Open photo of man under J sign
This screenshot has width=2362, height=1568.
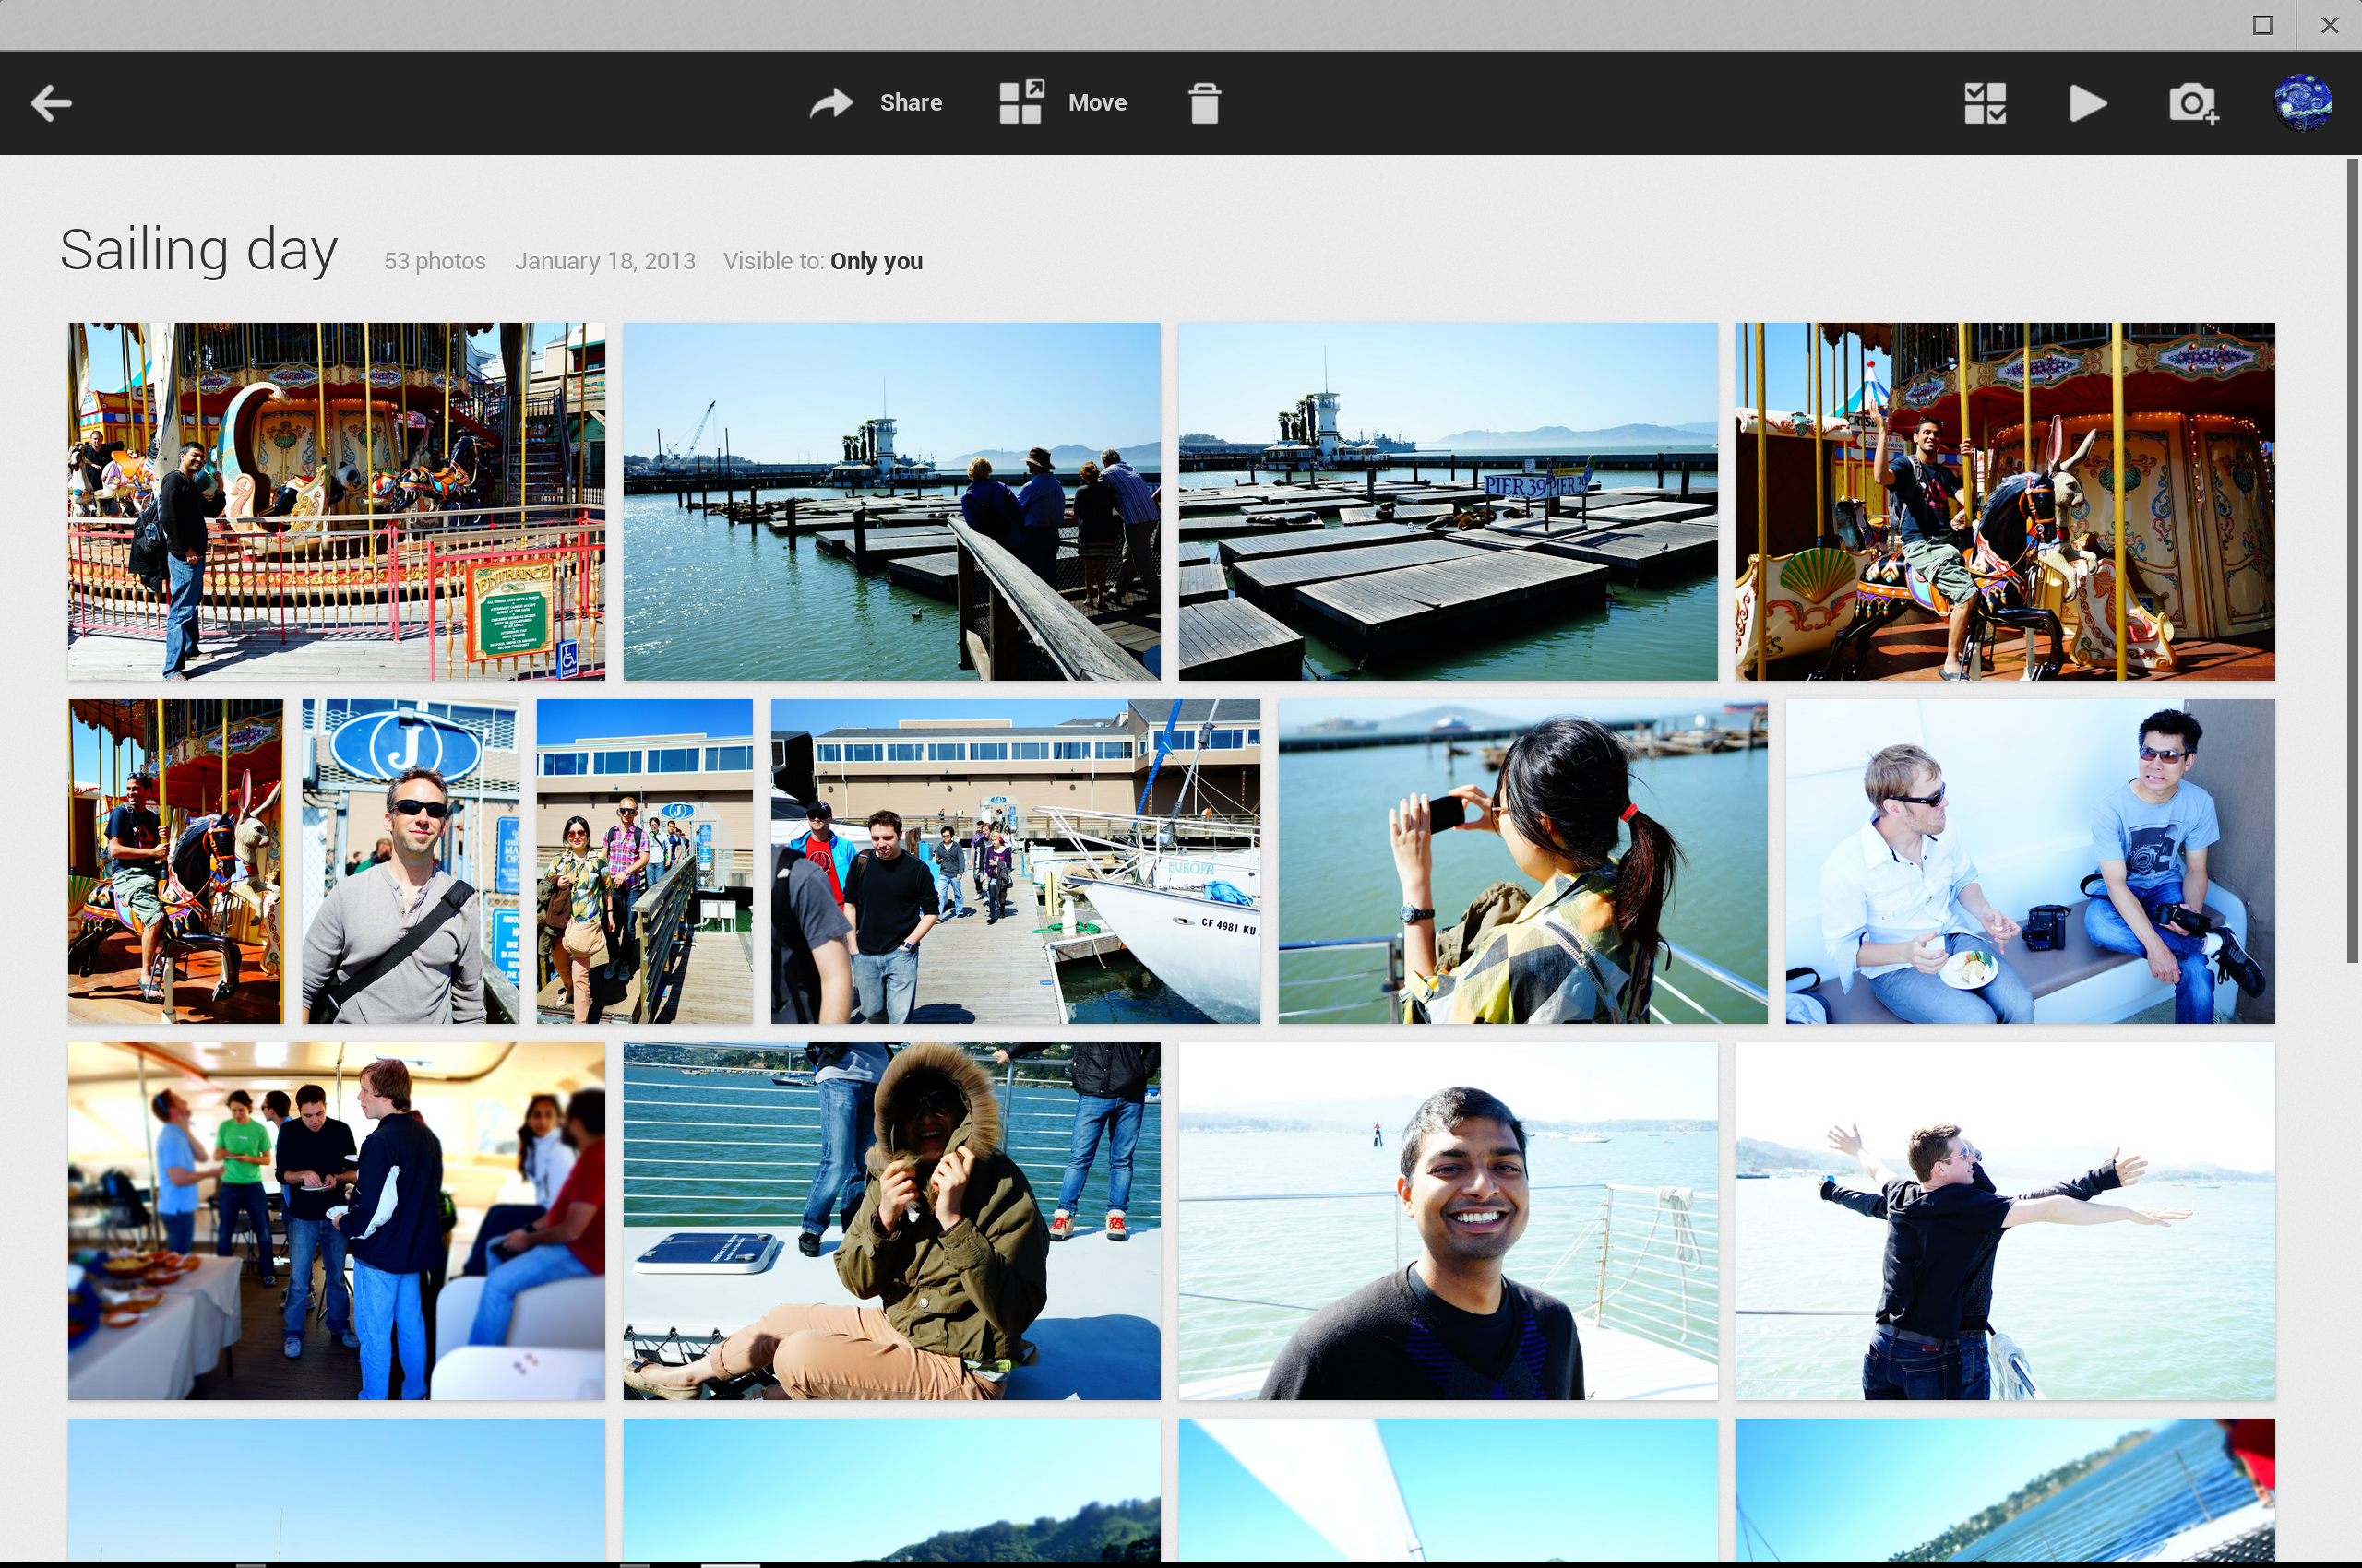411,861
